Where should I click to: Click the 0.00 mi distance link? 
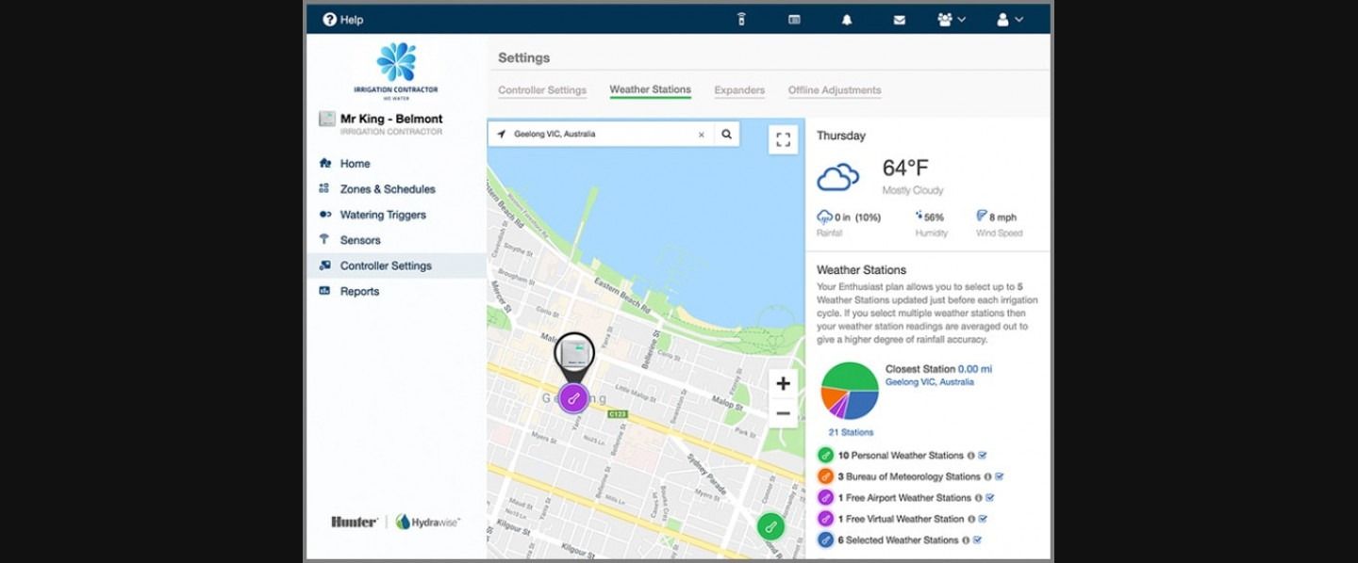coord(975,369)
